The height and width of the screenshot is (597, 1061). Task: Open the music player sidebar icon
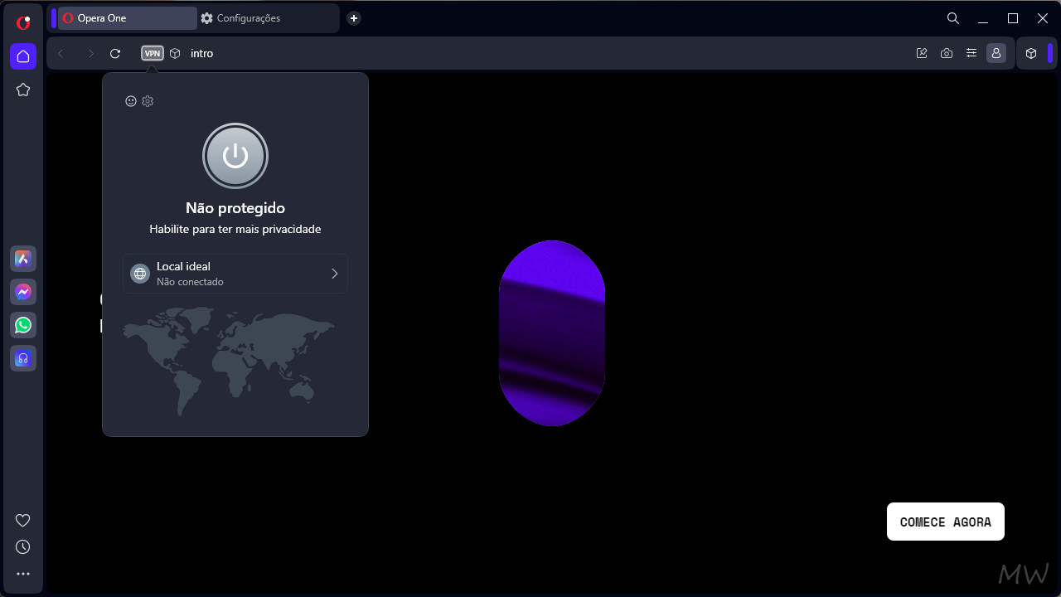pos(23,358)
